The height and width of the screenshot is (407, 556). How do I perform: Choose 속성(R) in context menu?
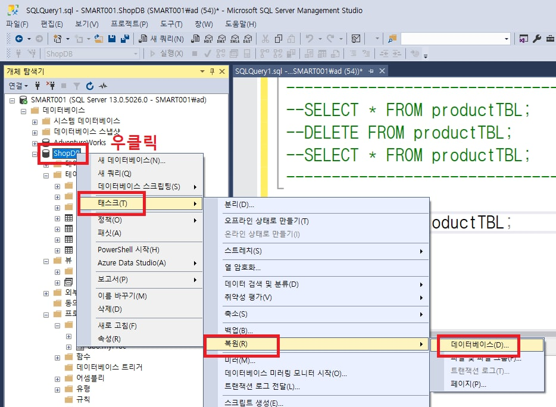pyautogui.click(x=140, y=339)
